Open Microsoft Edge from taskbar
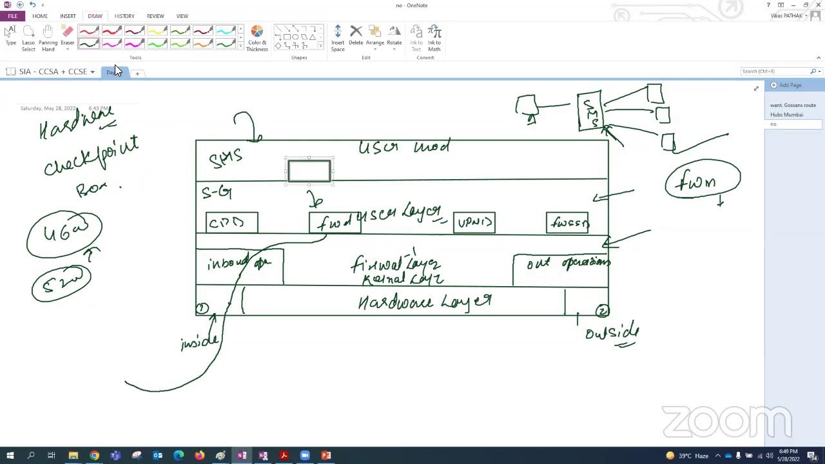 click(179, 456)
